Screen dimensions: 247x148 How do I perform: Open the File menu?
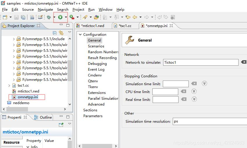pyautogui.click(x=5, y=10)
